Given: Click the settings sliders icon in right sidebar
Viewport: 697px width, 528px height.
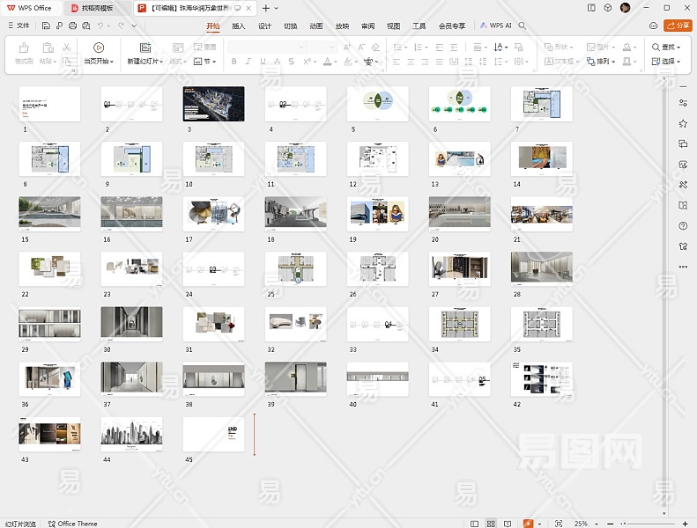Looking at the screenshot, I should pos(683,103).
